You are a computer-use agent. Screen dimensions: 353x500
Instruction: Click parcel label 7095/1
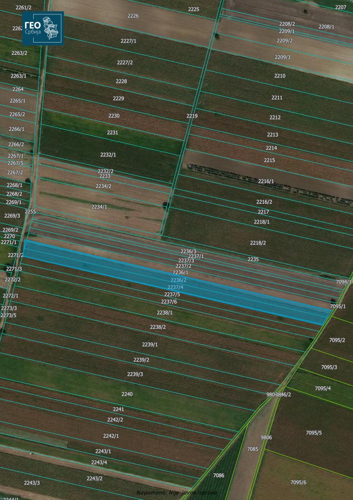[x=338, y=306]
